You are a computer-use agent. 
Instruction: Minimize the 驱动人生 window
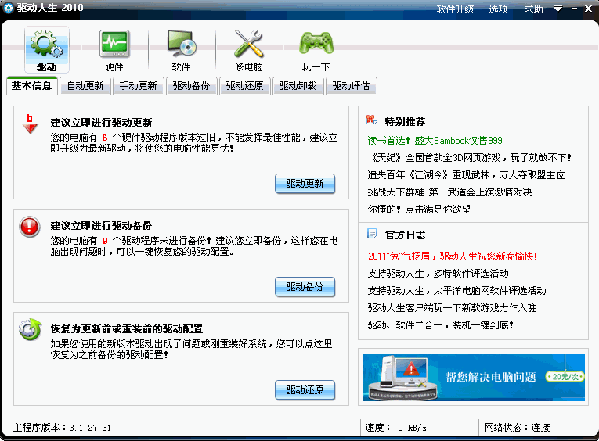[x=574, y=9]
